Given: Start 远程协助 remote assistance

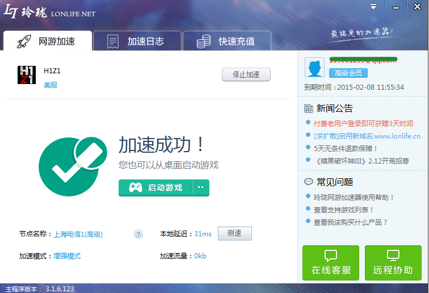Looking at the screenshot, I should click(393, 263).
